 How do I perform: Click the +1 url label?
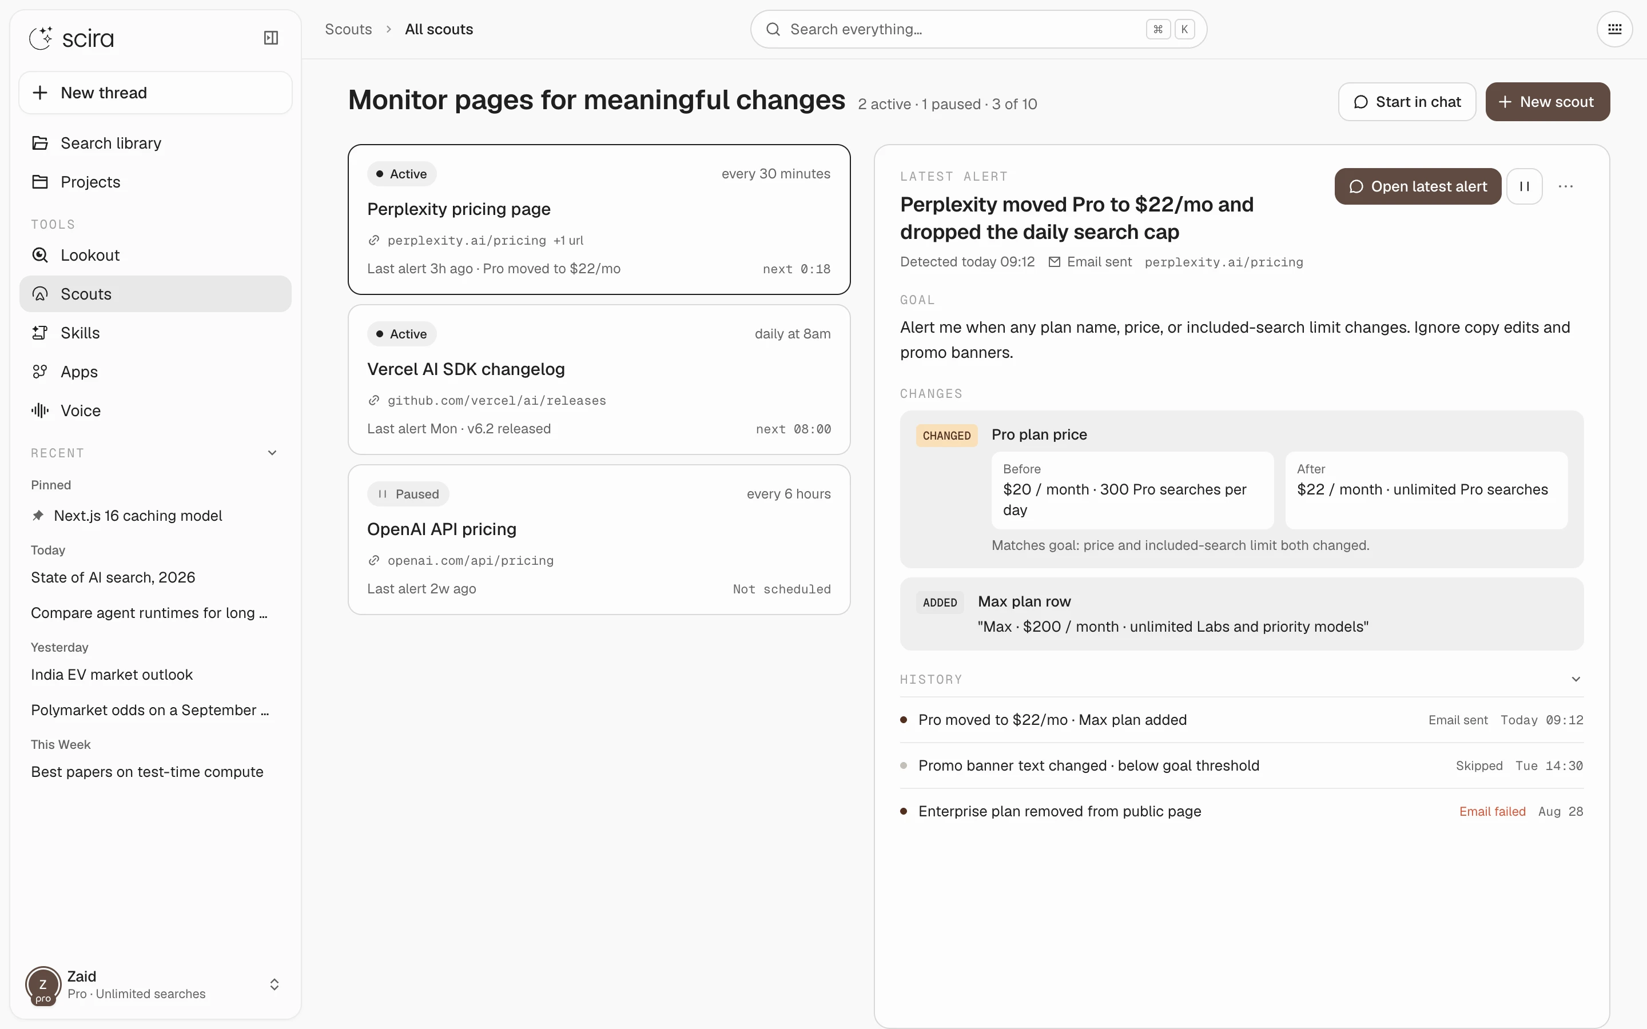[568, 240]
